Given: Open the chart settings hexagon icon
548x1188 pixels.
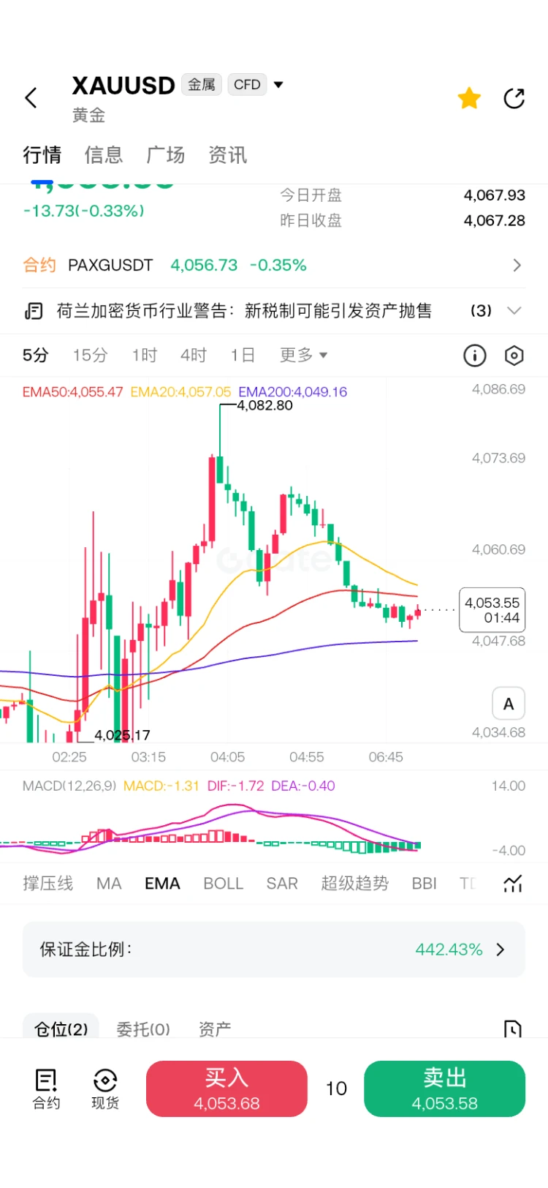Looking at the screenshot, I should point(514,356).
